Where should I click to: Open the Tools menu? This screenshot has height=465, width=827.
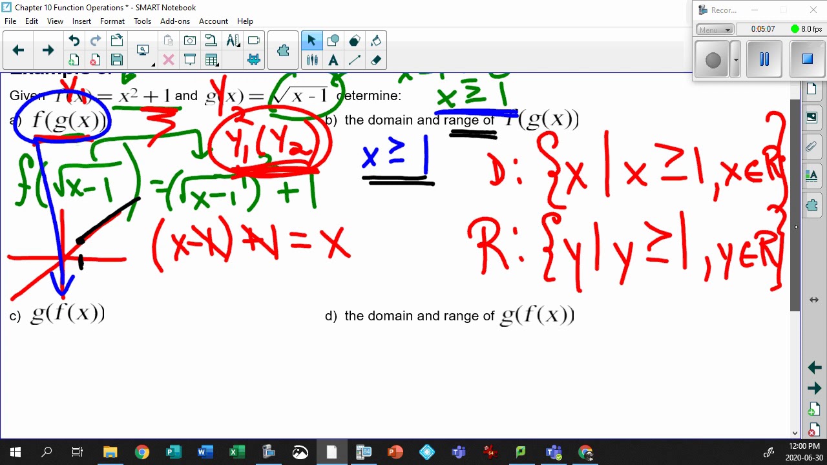[x=142, y=21]
